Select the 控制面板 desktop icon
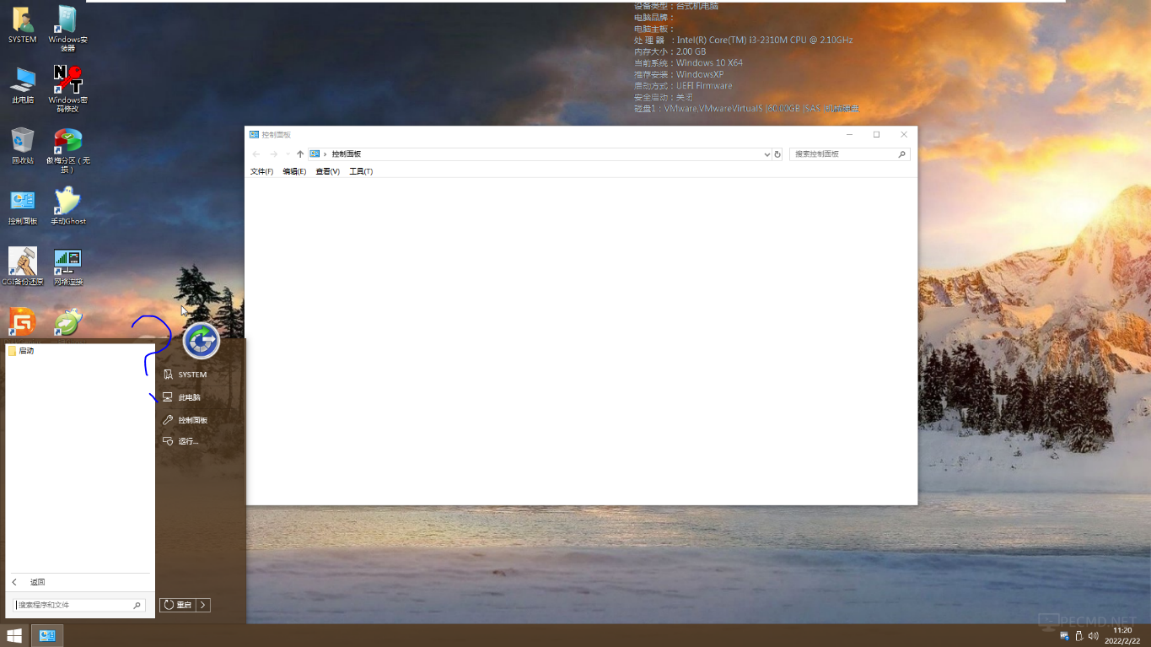The image size is (1151, 647). coord(23,208)
